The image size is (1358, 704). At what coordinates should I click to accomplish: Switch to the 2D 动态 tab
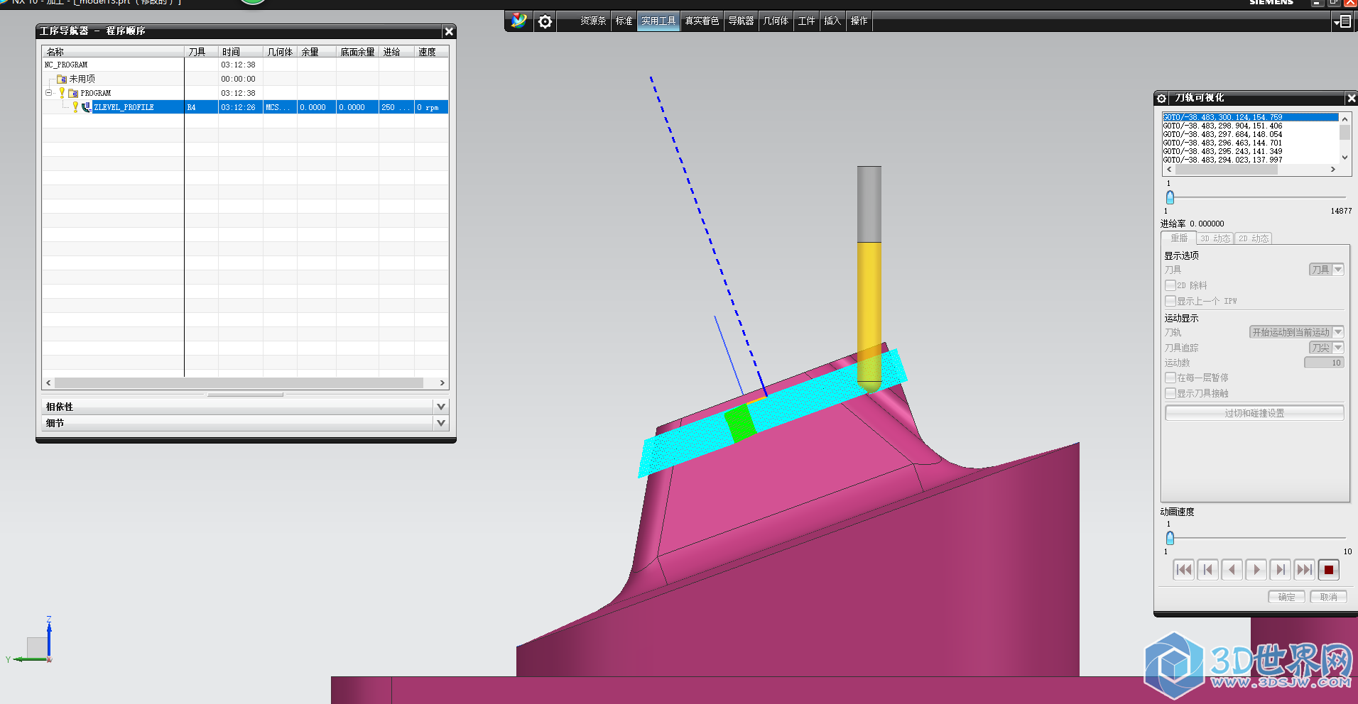pos(1254,238)
